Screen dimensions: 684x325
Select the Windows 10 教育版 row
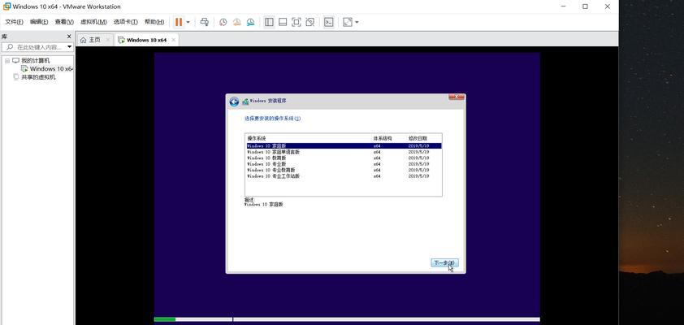(344, 158)
